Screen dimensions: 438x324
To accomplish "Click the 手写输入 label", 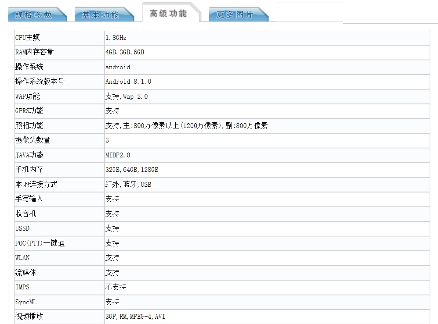I will click(29, 199).
